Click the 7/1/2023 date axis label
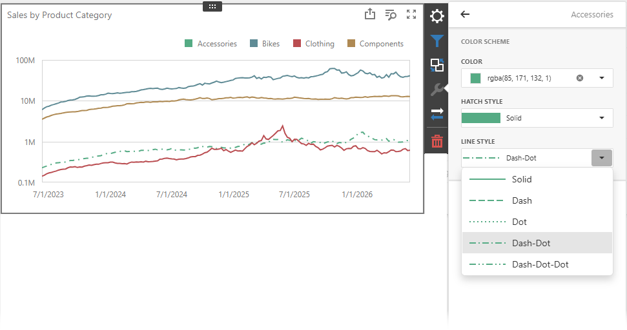 click(x=48, y=195)
